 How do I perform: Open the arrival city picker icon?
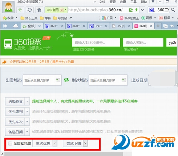coord(124,80)
